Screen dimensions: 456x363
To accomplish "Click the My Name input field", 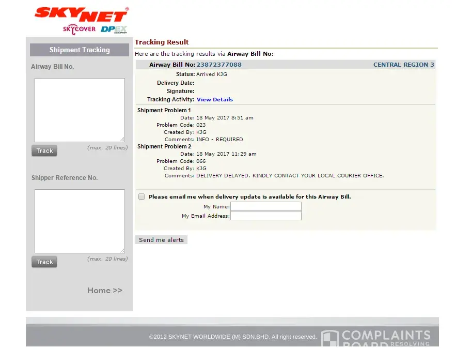I will click(265, 206).
